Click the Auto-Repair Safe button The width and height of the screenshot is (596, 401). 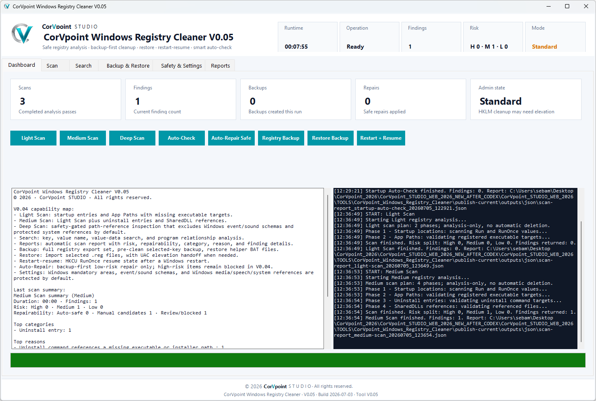tap(231, 138)
